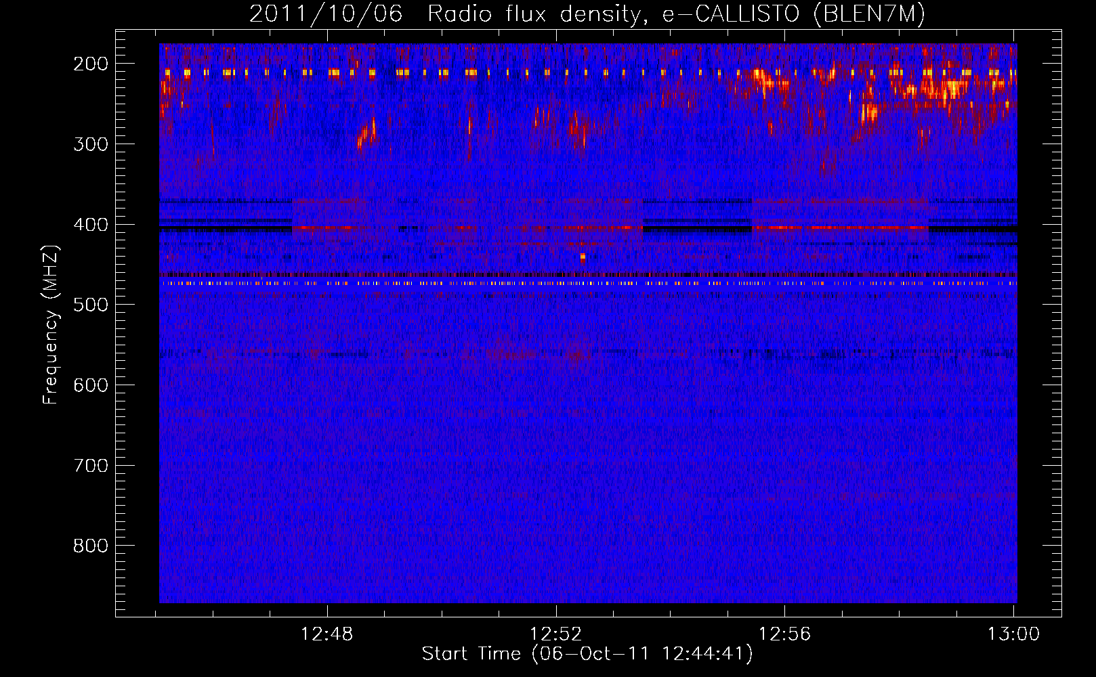
Task: Click the 300 frequency tick label
Action: click(x=91, y=144)
